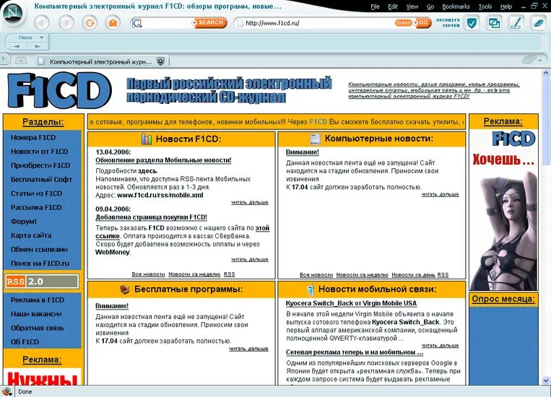The width and height of the screenshot is (551, 397).
Task: Open the Tools menu
Action: [485, 6]
